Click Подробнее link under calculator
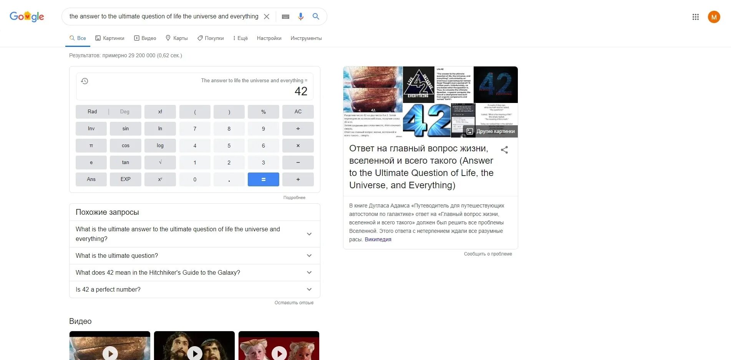This screenshot has height=360, width=731. (x=294, y=197)
